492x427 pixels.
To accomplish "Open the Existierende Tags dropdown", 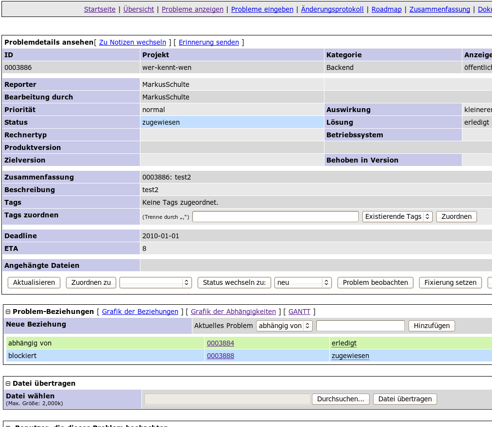I will click(x=397, y=217).
